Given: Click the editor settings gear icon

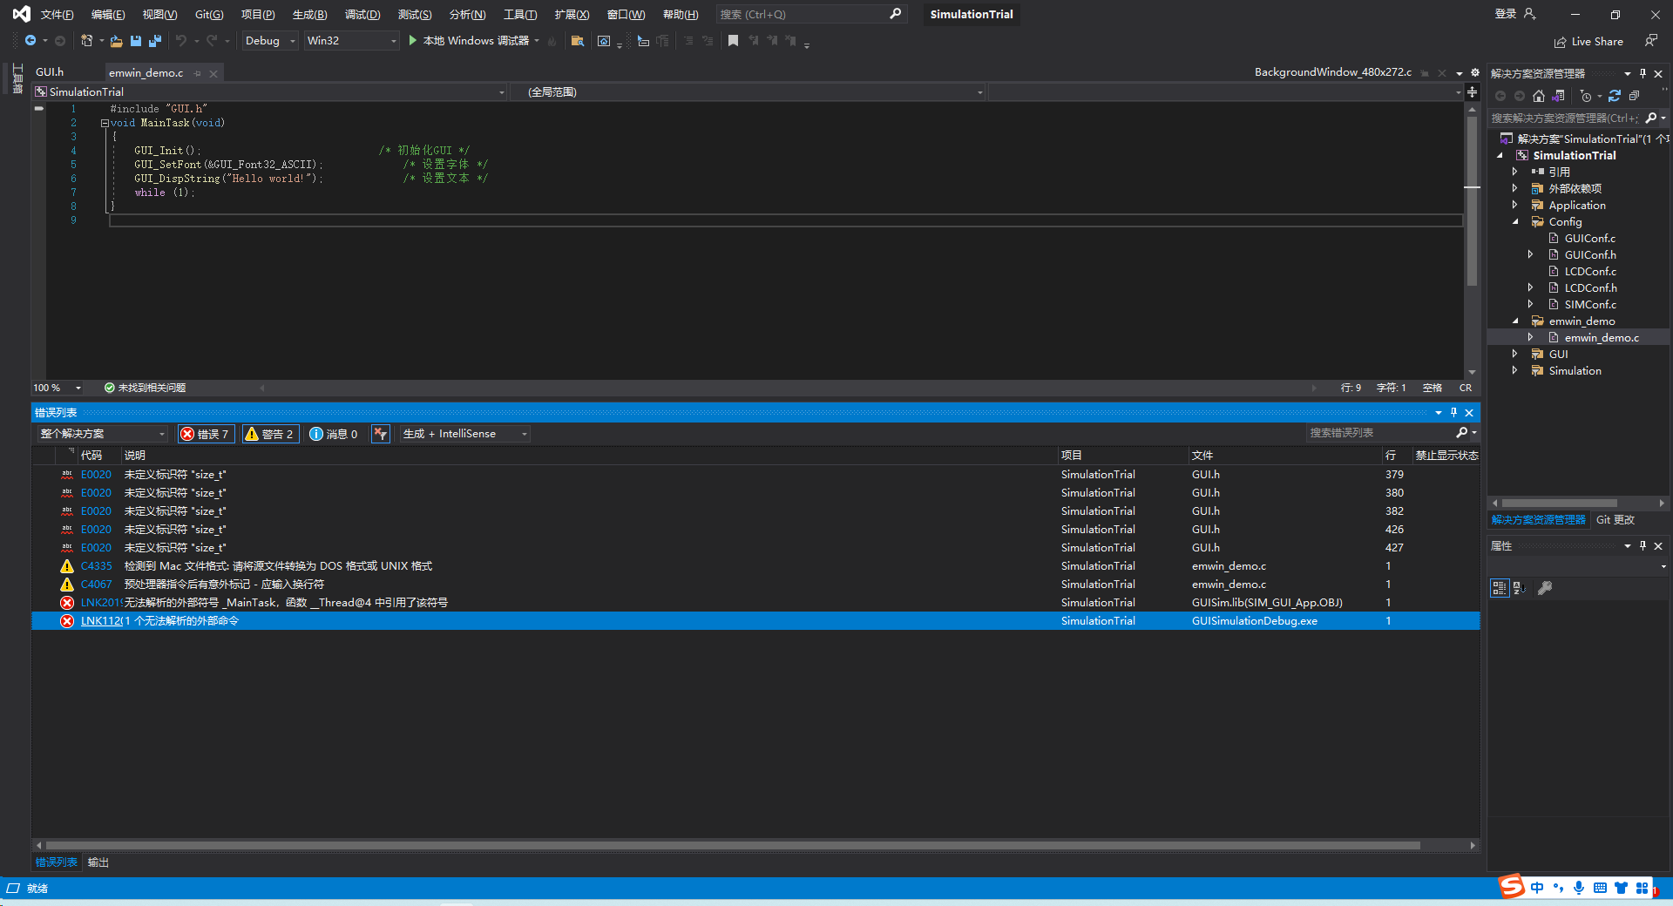Looking at the screenshot, I should (1475, 72).
